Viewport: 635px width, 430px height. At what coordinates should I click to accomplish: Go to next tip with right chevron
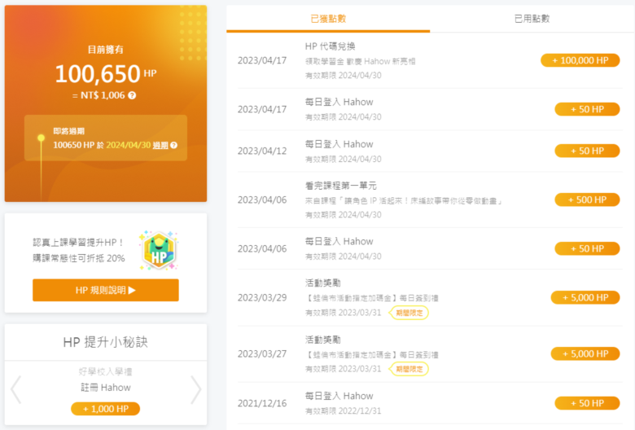tap(195, 389)
